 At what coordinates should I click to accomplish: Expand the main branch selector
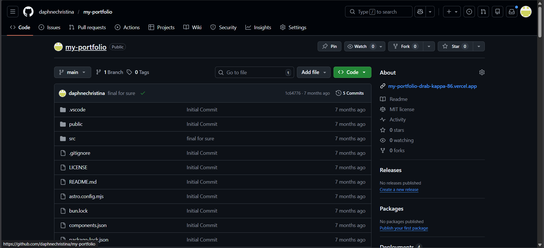(73, 72)
